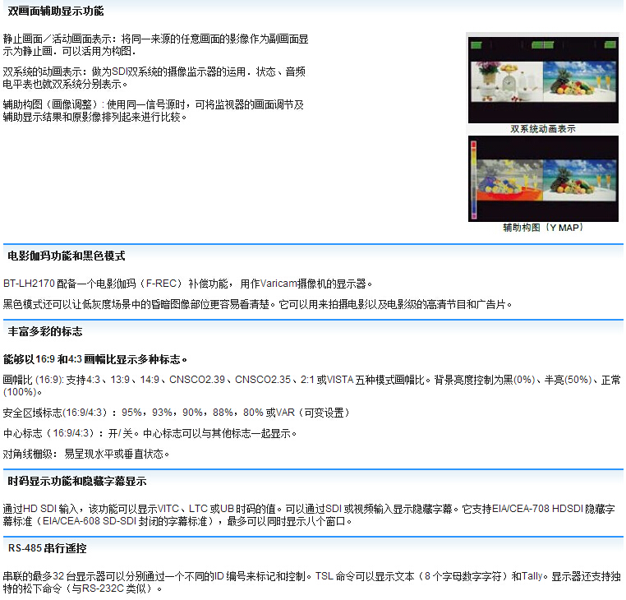626x600 pixels.
Task: Click the bold line 能够以16:9和4:3画幅比显示多种标志
Action: (95, 359)
